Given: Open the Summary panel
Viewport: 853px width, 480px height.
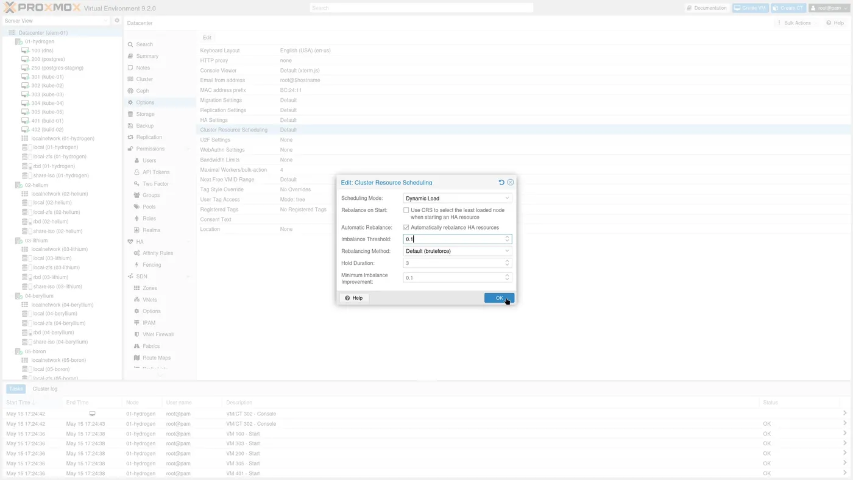Looking at the screenshot, I should [x=147, y=56].
